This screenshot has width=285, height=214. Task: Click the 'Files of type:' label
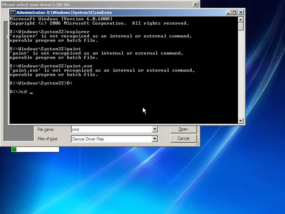(48, 139)
